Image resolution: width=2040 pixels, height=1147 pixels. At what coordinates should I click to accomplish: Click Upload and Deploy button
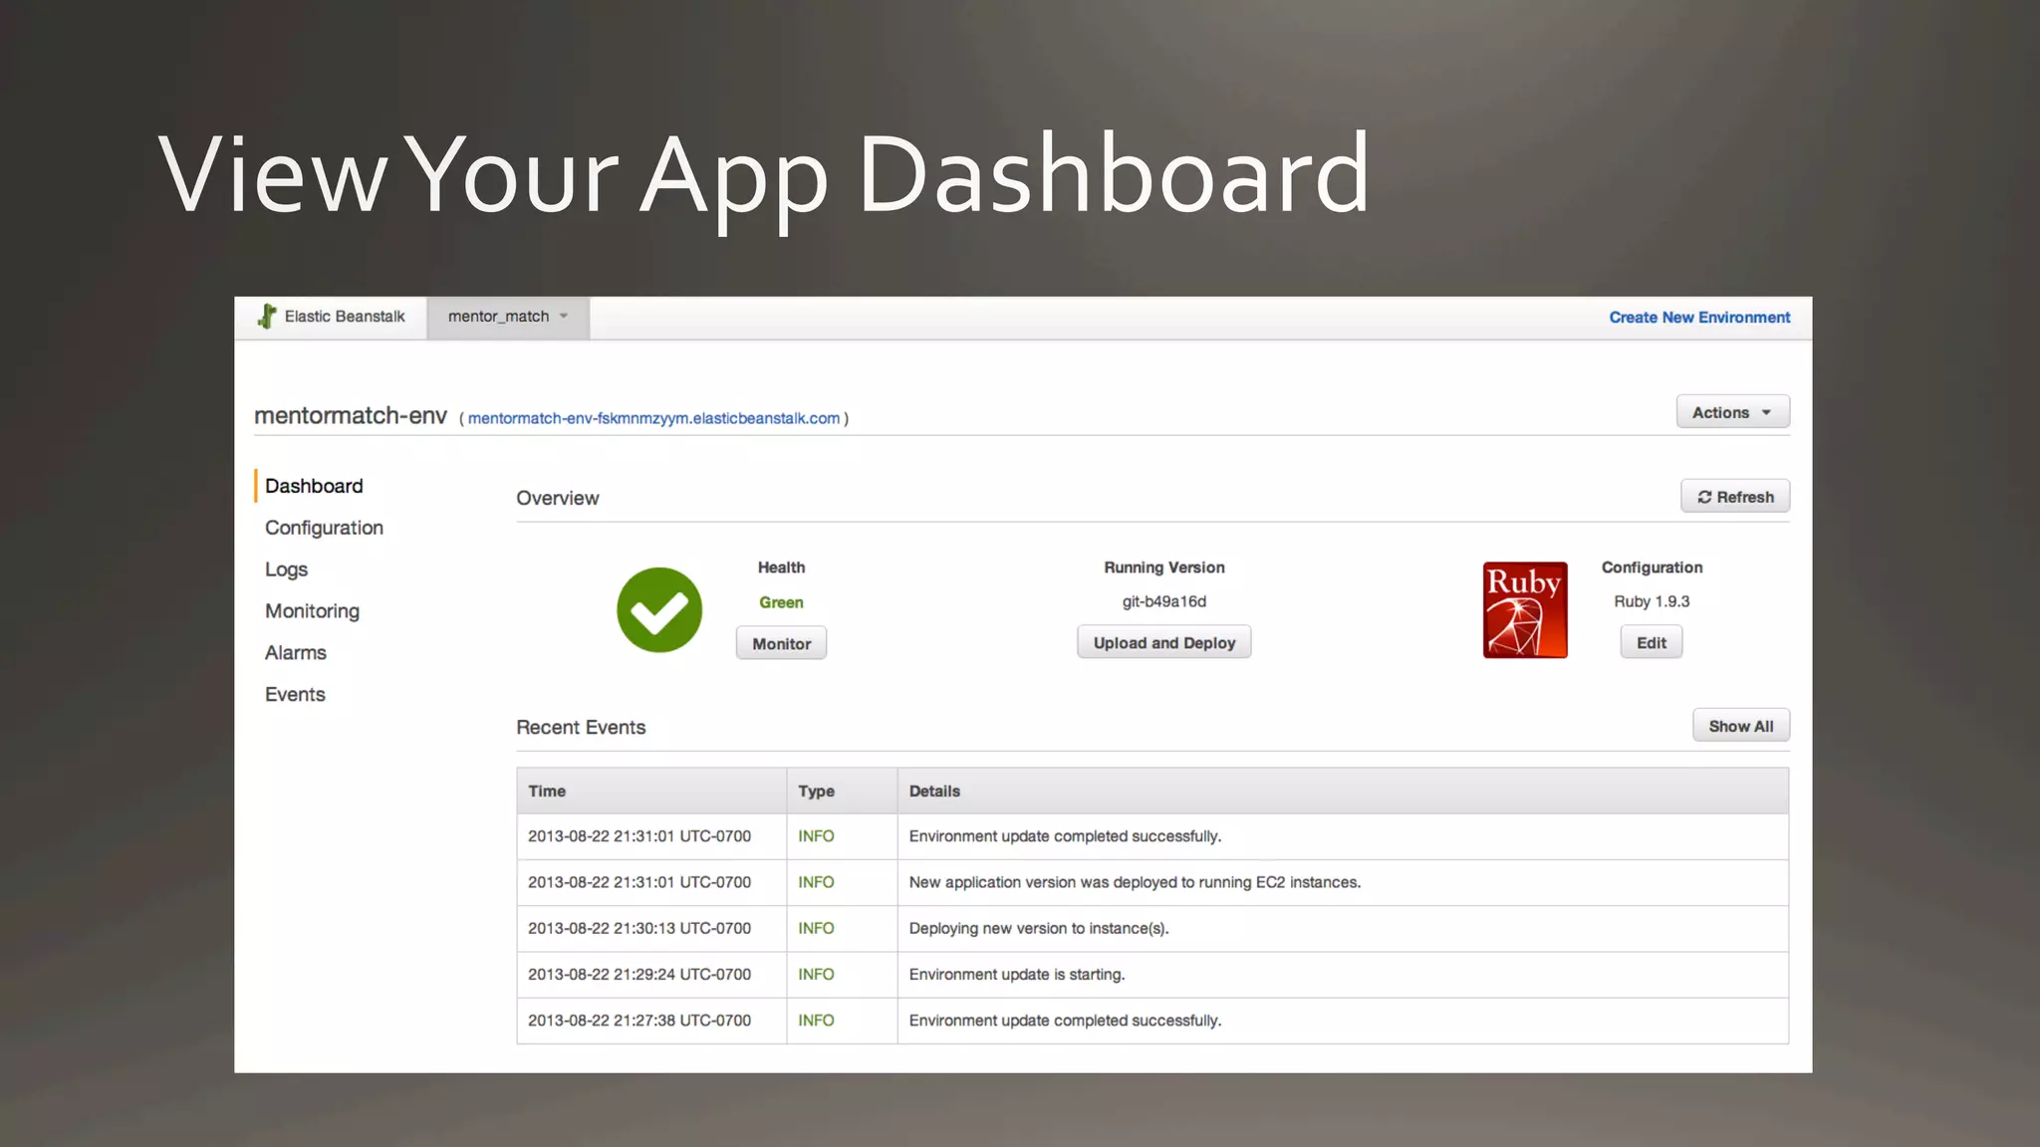coord(1163,643)
